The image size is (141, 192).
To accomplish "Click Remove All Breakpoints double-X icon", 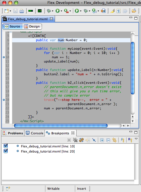I will (x=75, y=140).
